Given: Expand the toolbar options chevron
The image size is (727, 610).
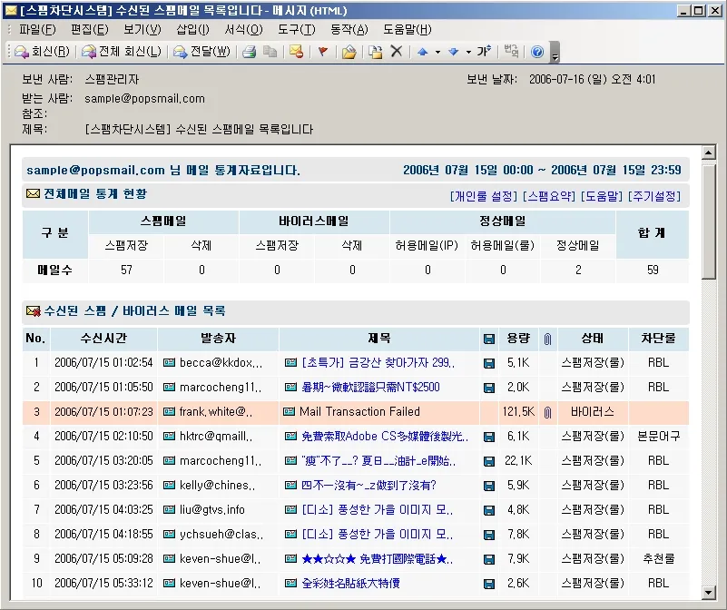Looking at the screenshot, I should [x=555, y=53].
